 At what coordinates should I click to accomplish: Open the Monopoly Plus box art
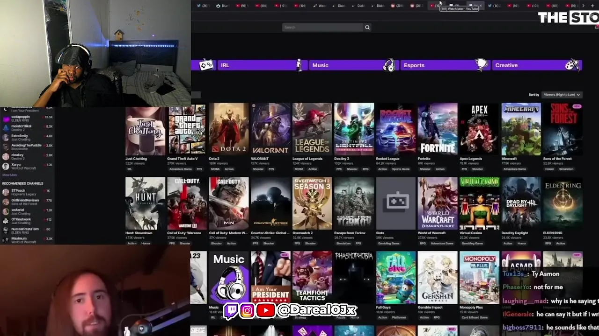pyautogui.click(x=479, y=278)
